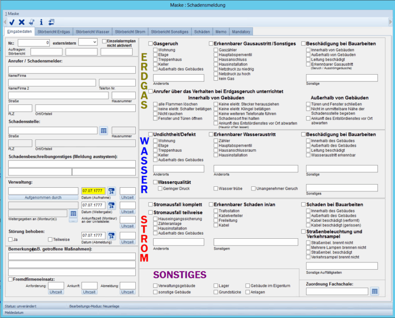Viewport: 395px width, 318px height.
Task: Click Uhrzeit button below Fremdfirmen Ankunft field
Action: point(89,292)
